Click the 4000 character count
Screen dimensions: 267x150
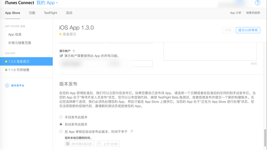click(x=254, y=64)
